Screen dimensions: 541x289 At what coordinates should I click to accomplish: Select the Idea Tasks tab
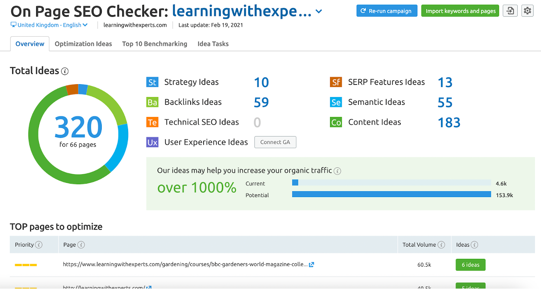[213, 44]
